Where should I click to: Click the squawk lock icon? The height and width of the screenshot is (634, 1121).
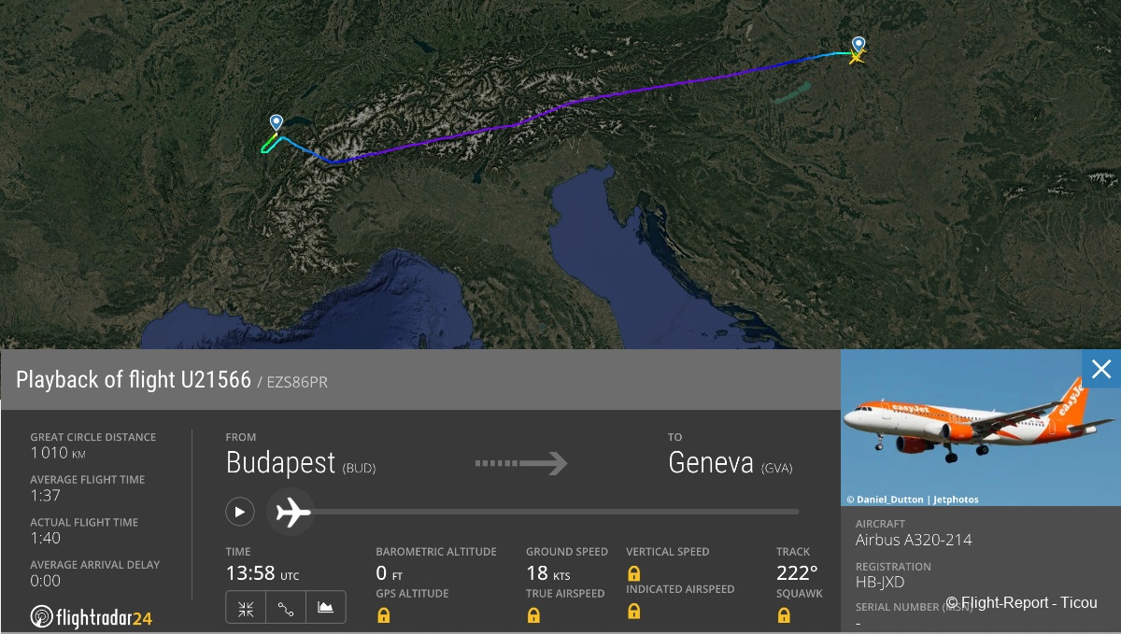(784, 614)
